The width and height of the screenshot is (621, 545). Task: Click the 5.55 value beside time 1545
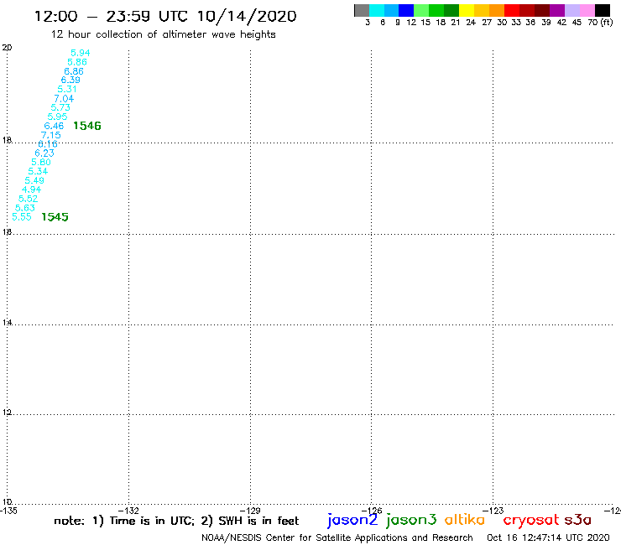click(x=21, y=217)
